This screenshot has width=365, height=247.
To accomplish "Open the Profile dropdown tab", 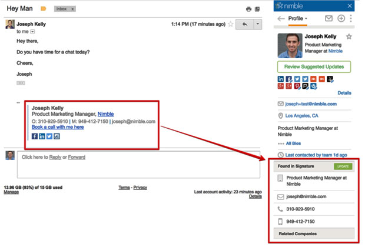I will click(298, 19).
